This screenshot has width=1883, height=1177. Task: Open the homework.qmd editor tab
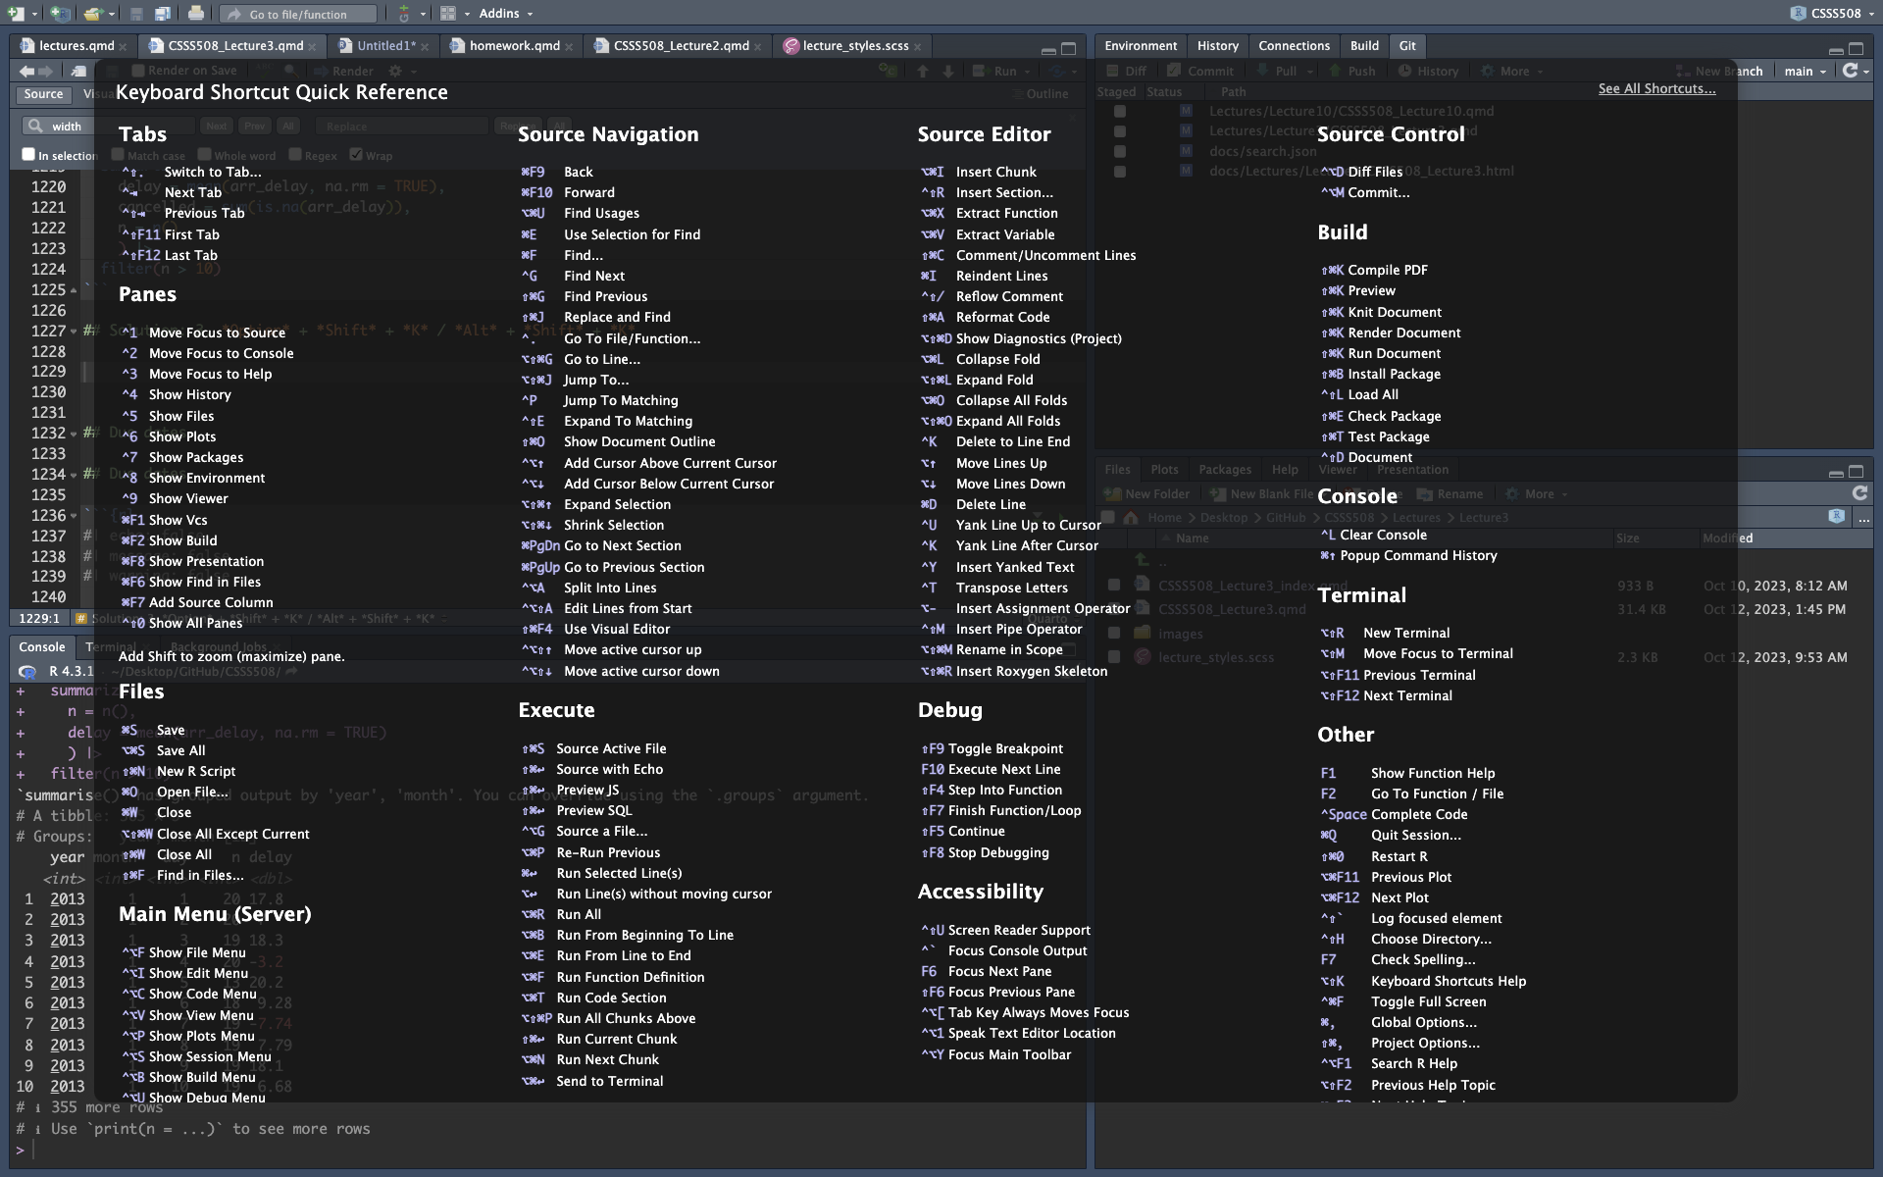click(x=514, y=45)
